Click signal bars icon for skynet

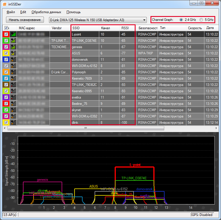click(x=13, y=110)
